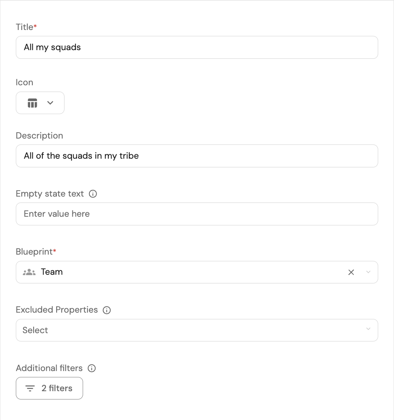Click the info icon next to Additional filters
Image resolution: width=394 pixels, height=420 pixels.
coord(92,368)
